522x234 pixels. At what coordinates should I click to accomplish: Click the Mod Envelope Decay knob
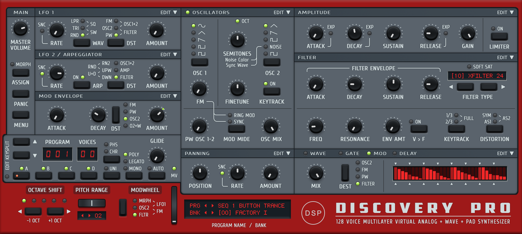click(x=98, y=115)
